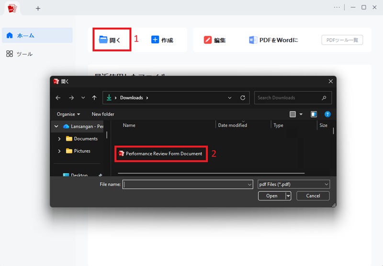Change the view layout icon
383x266 pixels.
(293, 114)
